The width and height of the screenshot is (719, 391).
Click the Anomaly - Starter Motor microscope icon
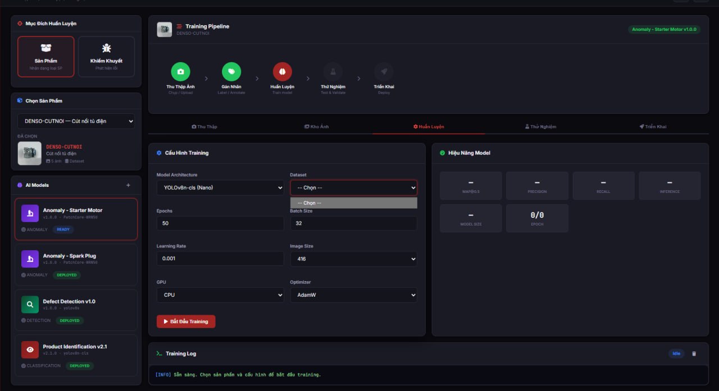pos(30,213)
